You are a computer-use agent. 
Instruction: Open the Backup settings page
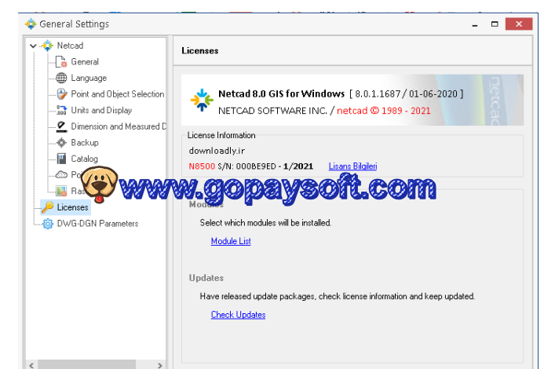click(85, 142)
